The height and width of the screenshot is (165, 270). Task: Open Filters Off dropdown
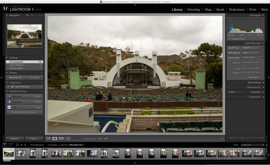coord(252,145)
